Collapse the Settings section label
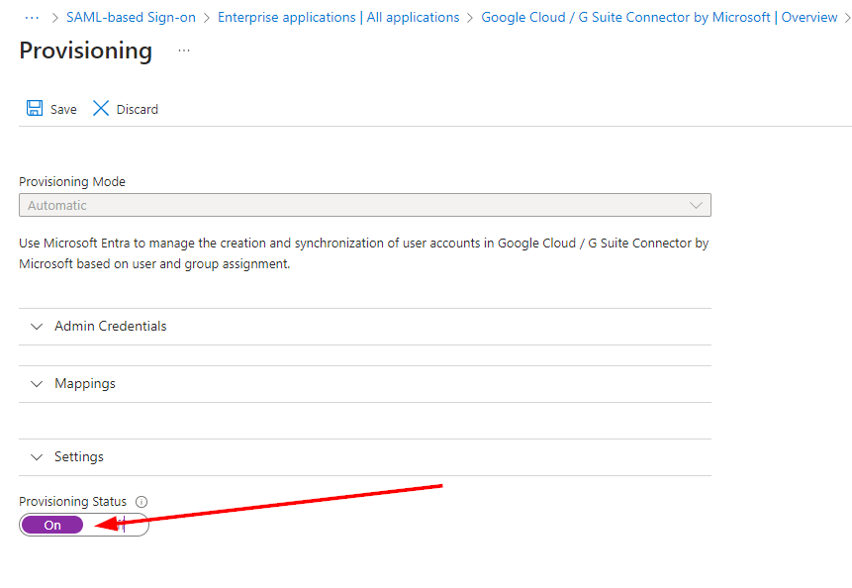This screenshot has width=852, height=588. [79, 457]
